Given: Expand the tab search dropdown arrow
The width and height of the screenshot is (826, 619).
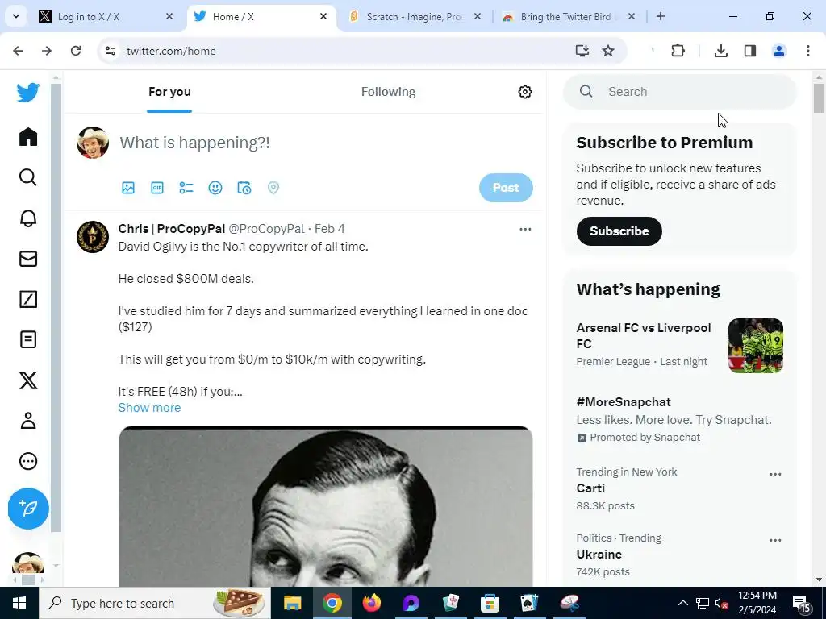Looking at the screenshot, I should (16, 16).
